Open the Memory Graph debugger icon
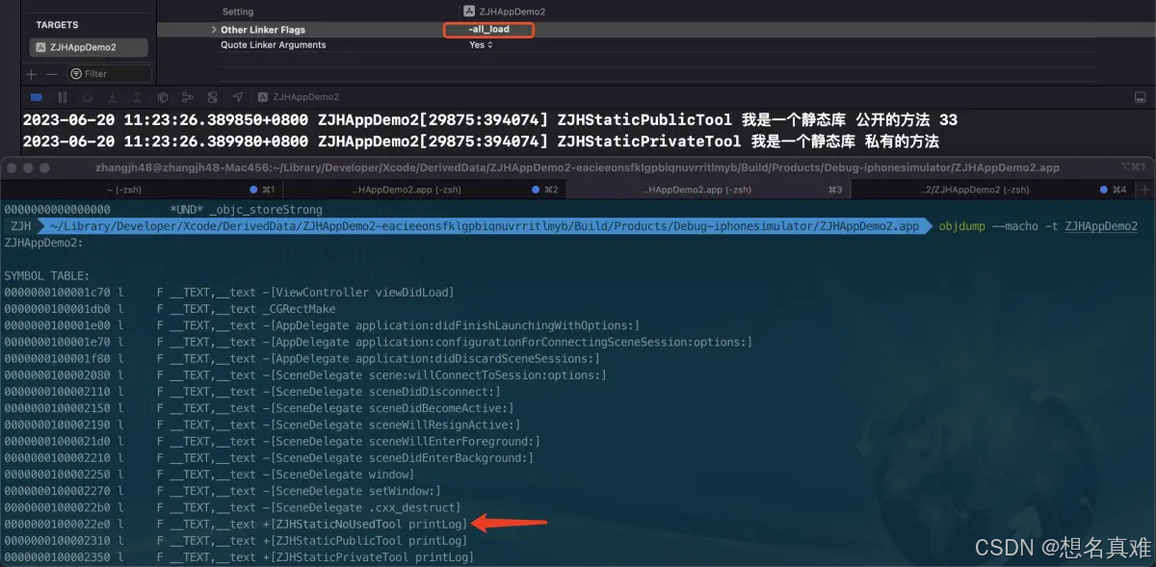This screenshot has height=567, width=1156. tap(189, 96)
